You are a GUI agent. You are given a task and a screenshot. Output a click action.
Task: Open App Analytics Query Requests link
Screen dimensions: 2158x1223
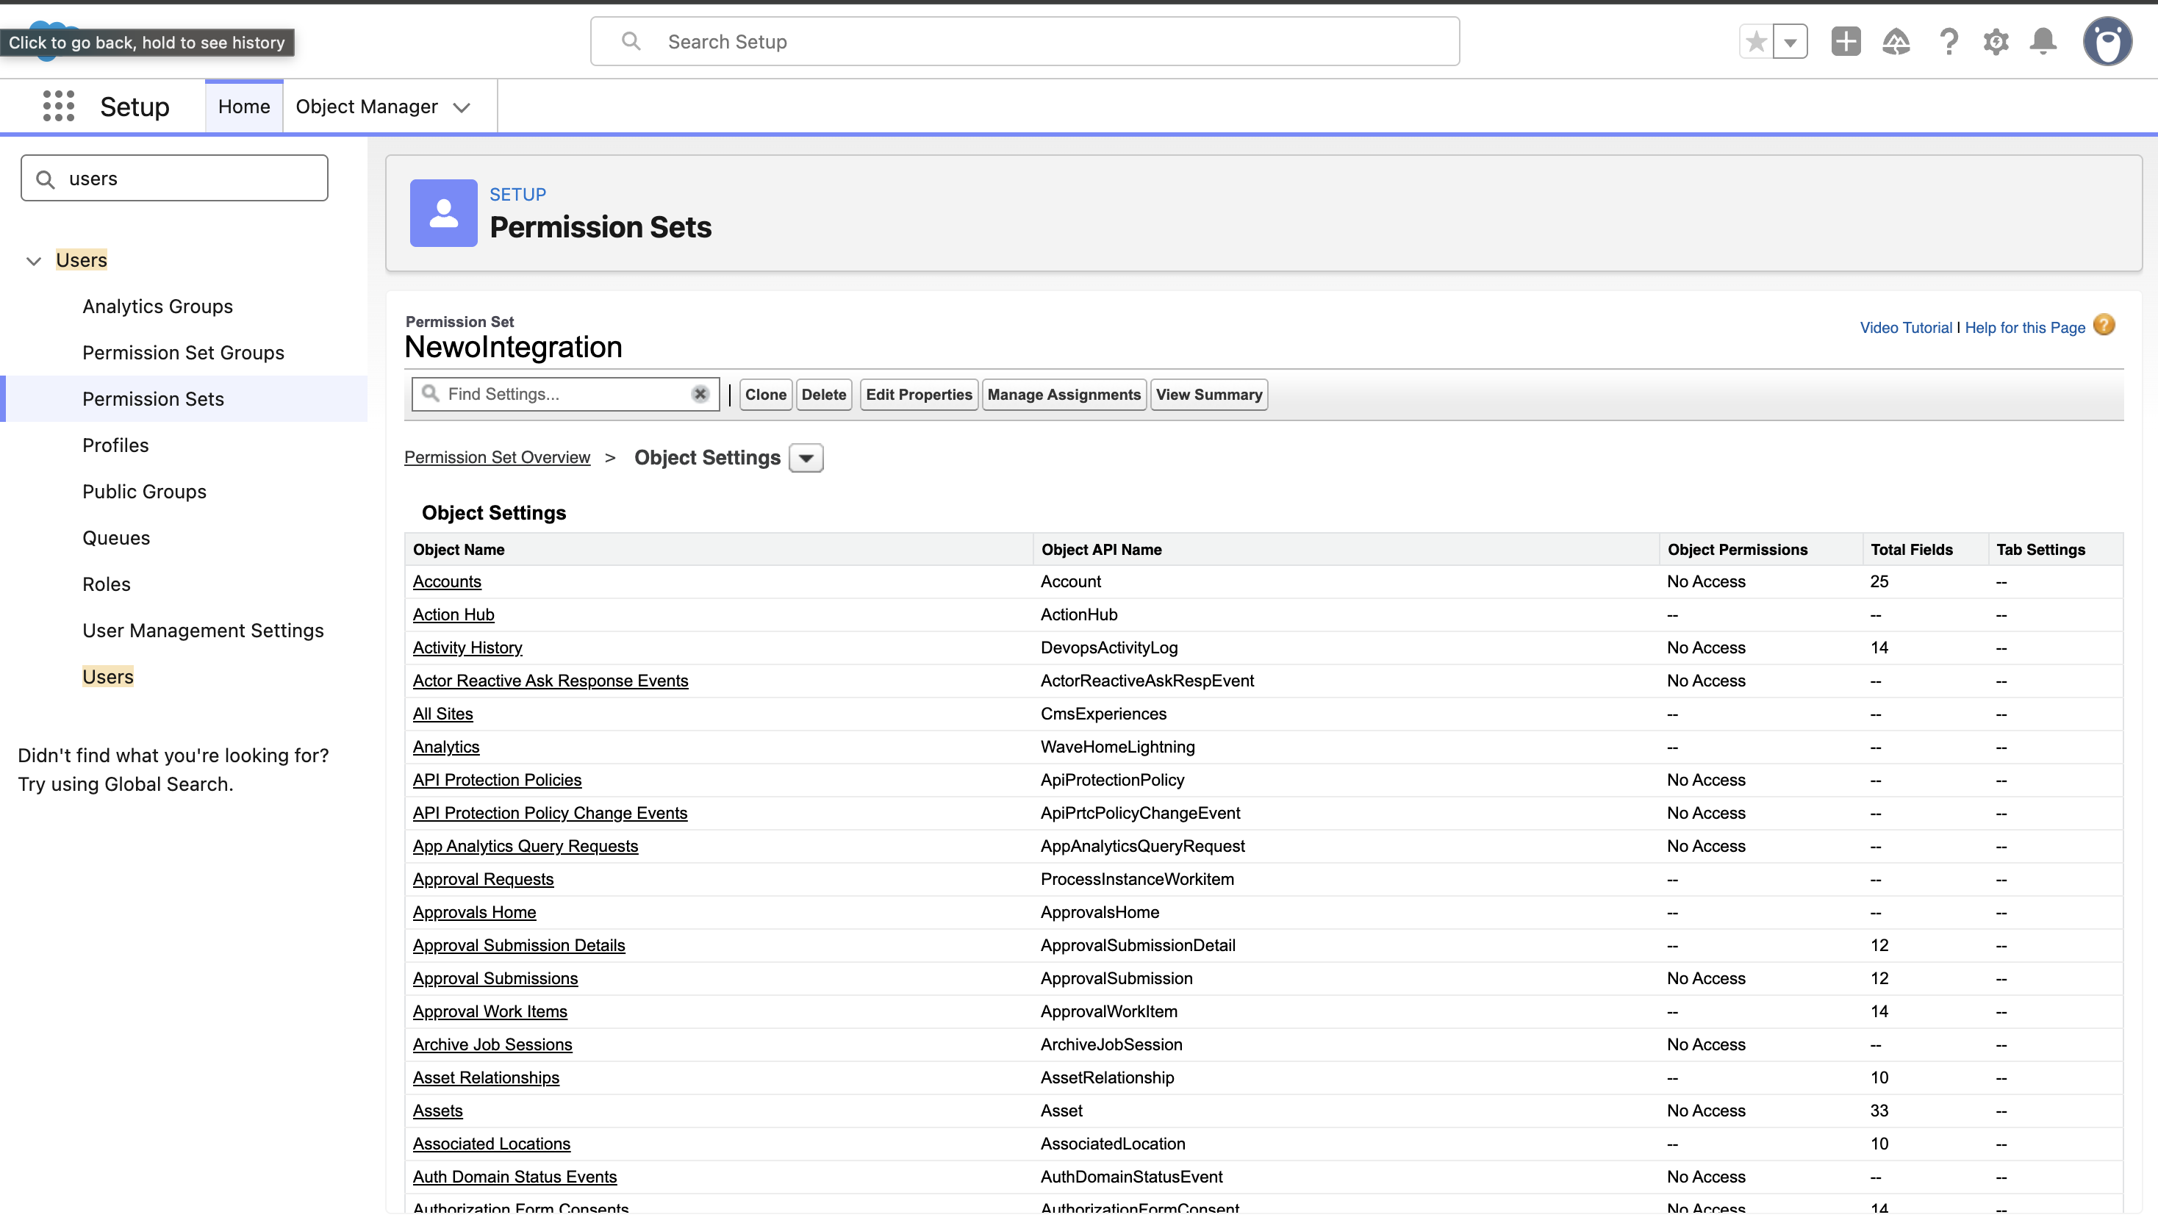tap(525, 845)
